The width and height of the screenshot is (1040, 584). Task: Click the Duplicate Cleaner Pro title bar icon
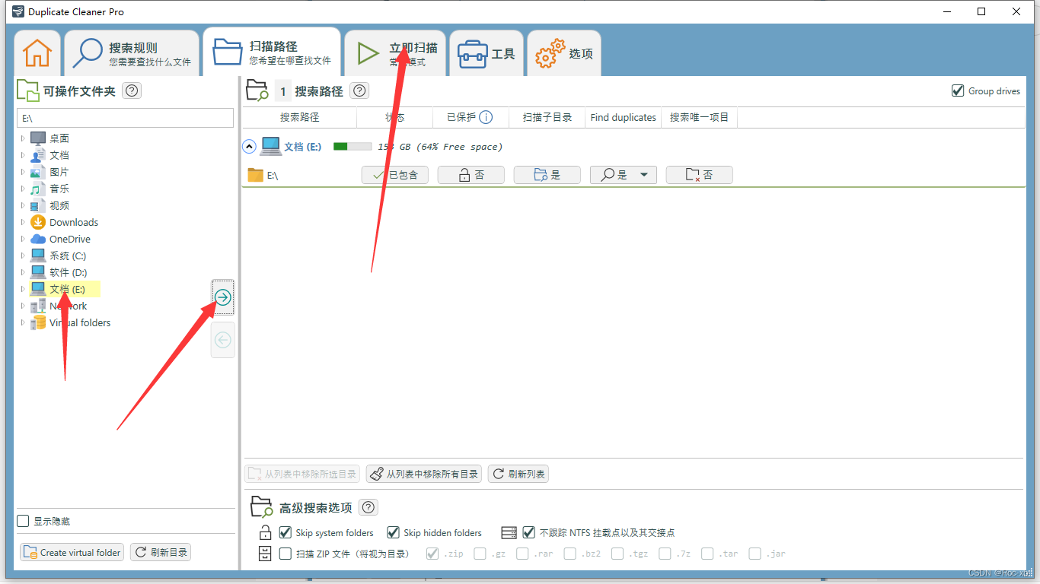click(18, 11)
